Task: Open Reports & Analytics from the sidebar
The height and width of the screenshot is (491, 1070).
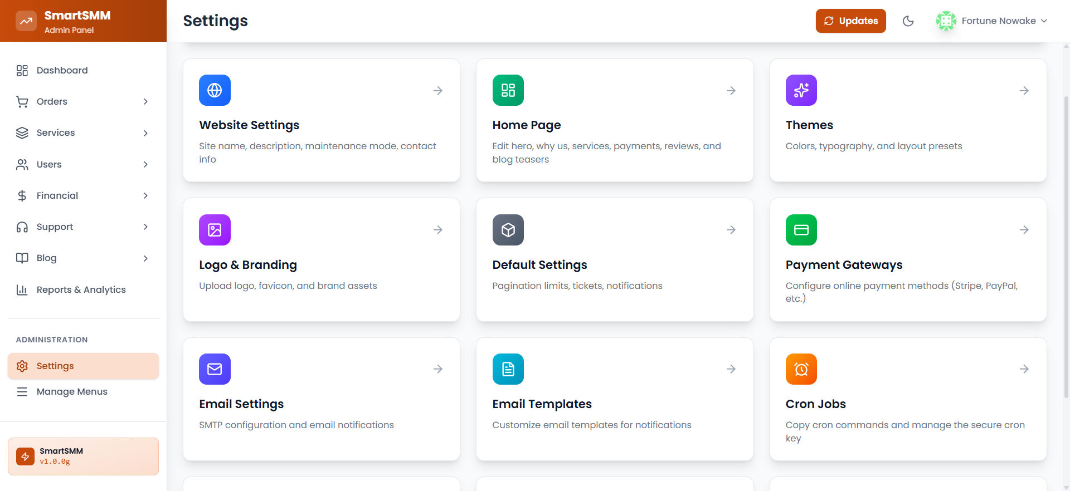Action: coord(81,289)
